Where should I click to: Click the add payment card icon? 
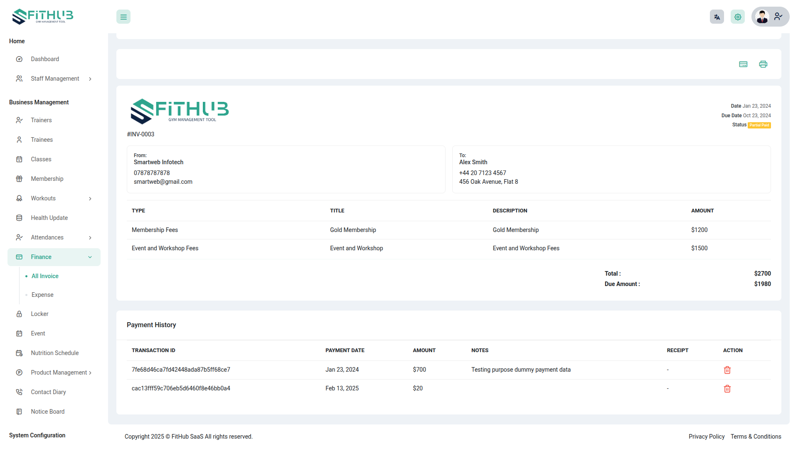pyautogui.click(x=743, y=64)
